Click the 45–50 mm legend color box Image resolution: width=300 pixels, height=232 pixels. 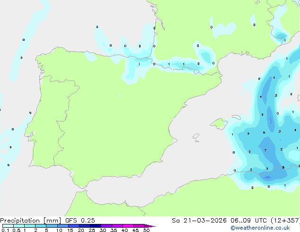tap(139, 226)
